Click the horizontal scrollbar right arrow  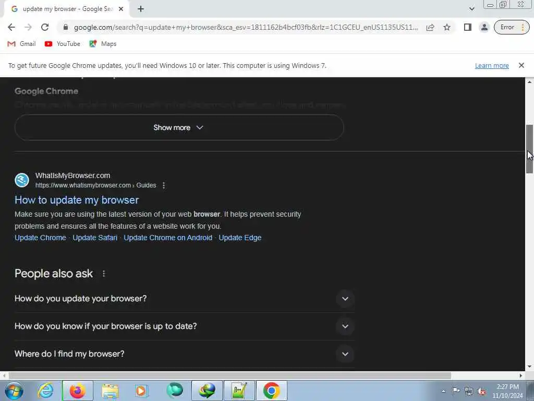click(x=521, y=375)
